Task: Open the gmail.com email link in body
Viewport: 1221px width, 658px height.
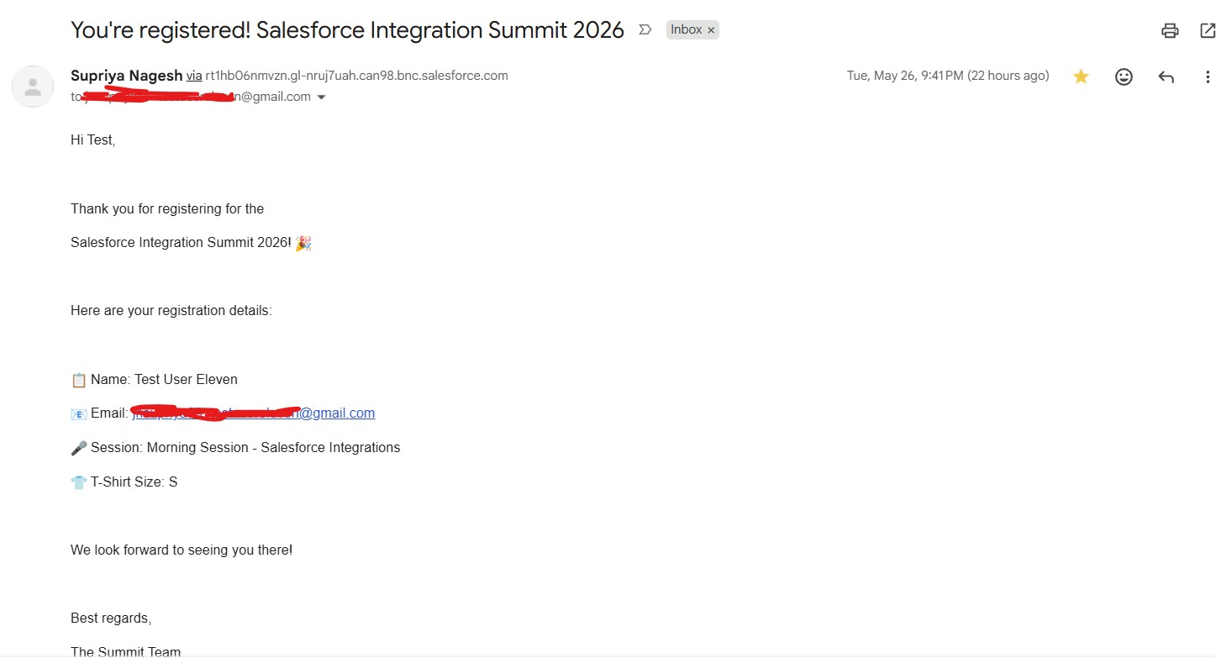Action: point(253,413)
